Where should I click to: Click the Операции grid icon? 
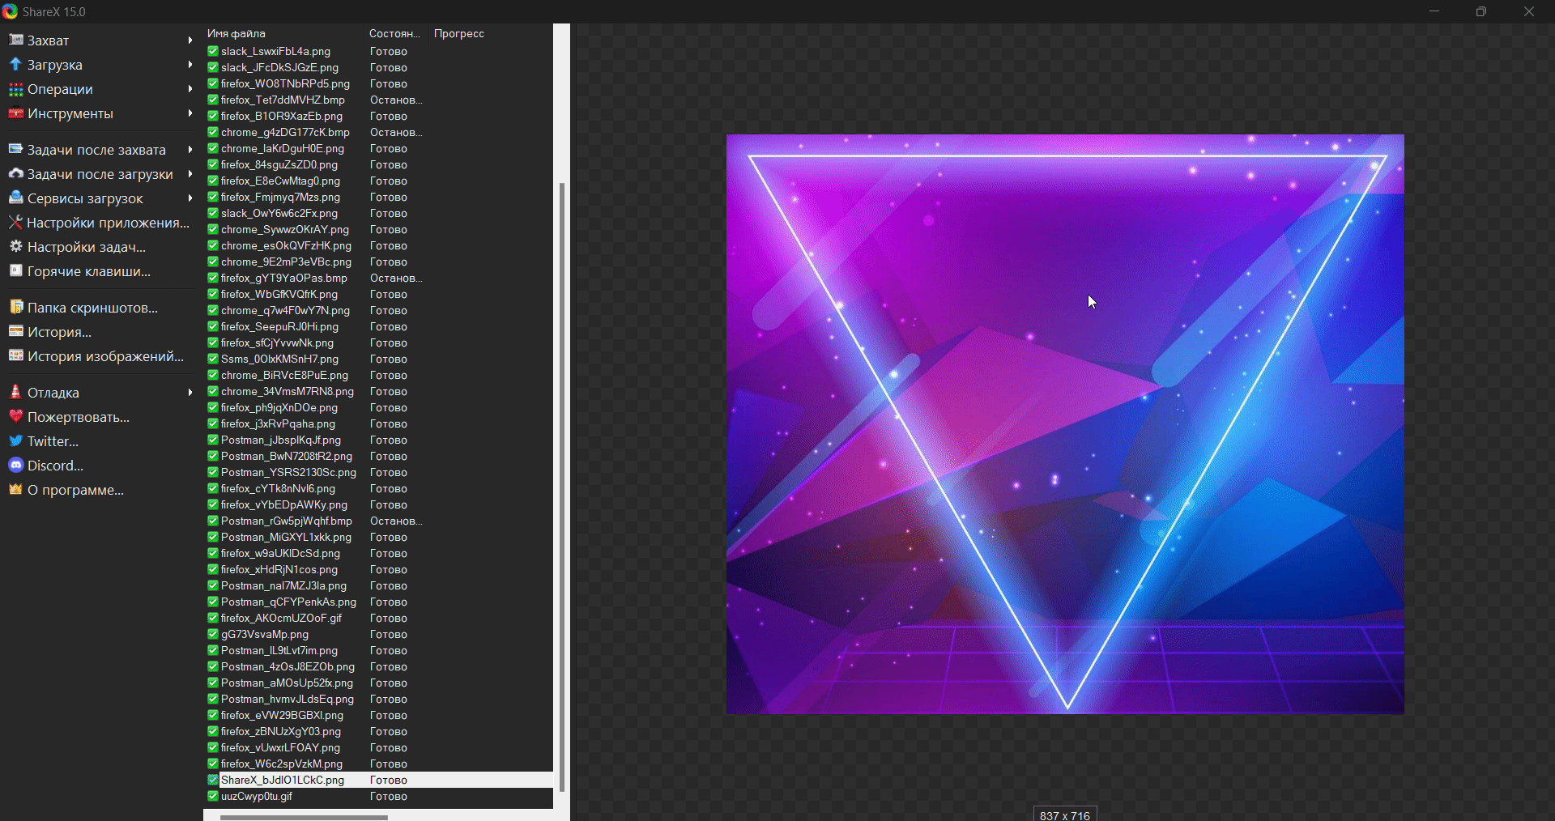[x=15, y=88]
